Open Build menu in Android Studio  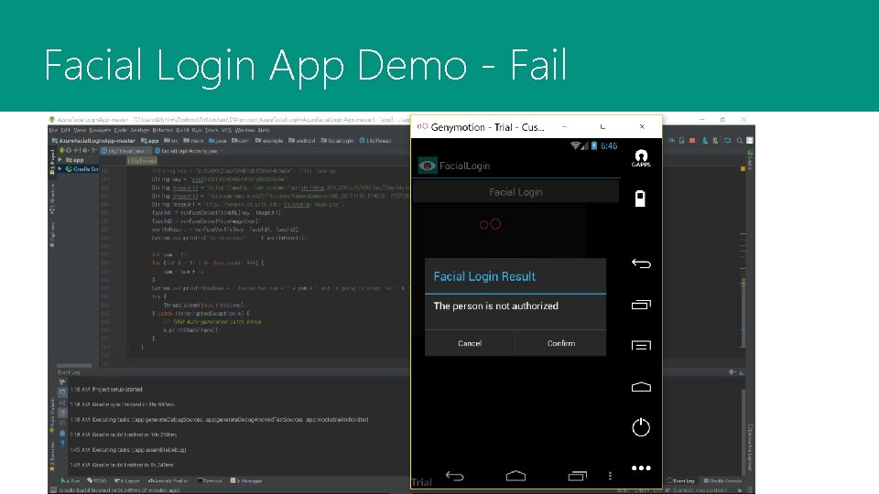tap(182, 130)
